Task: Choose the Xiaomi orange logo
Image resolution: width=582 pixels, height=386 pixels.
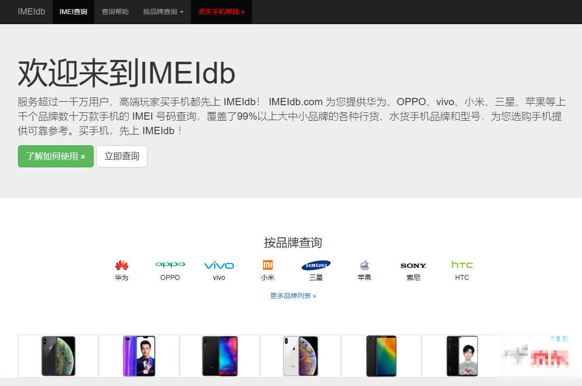Action: point(268,265)
